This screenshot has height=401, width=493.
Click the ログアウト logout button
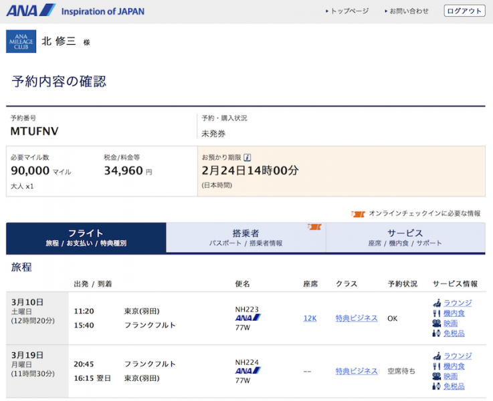464,11
